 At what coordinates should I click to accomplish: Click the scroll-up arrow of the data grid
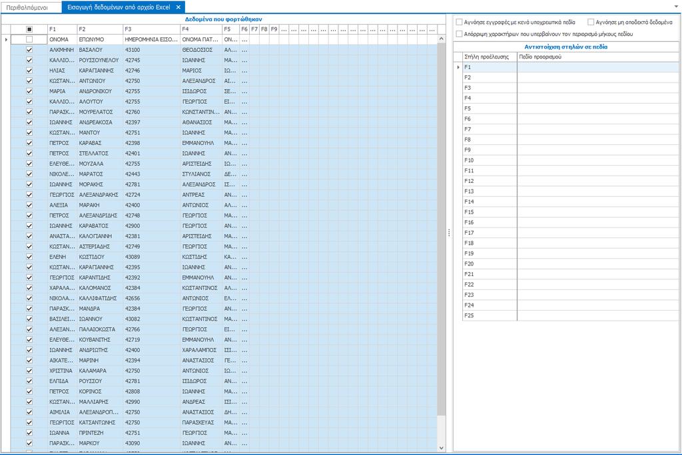click(x=442, y=39)
